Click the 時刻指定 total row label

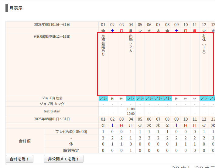coord(71,150)
